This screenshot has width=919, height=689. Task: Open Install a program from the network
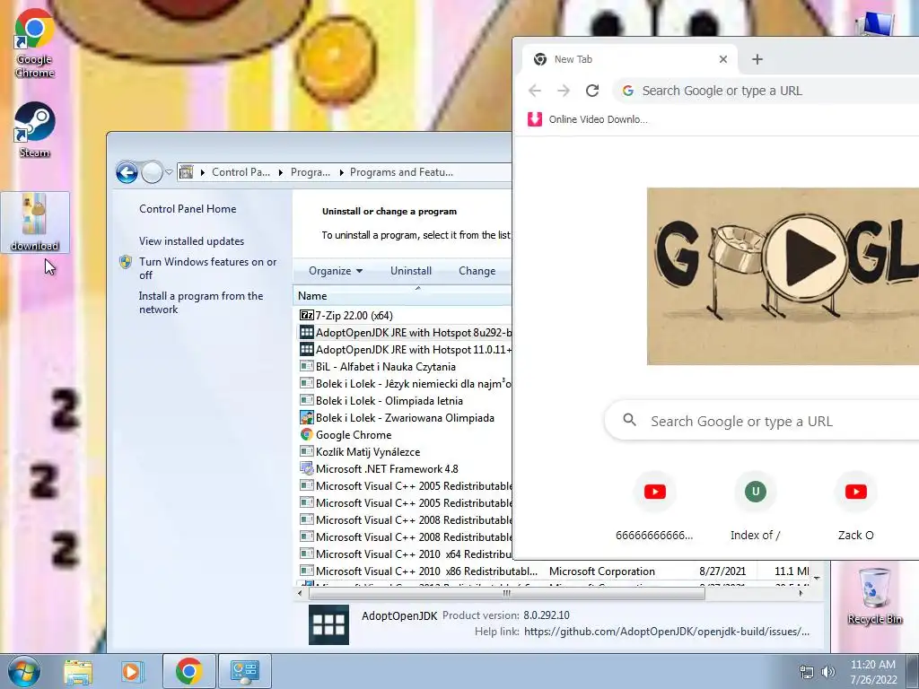[x=201, y=302]
